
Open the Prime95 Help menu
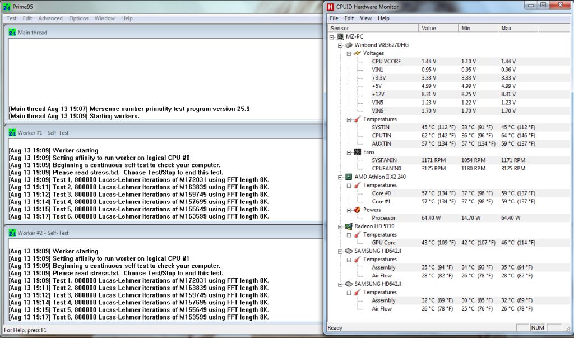pyautogui.click(x=127, y=18)
